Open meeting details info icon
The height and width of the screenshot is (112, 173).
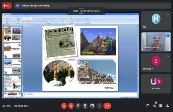tap(148, 106)
